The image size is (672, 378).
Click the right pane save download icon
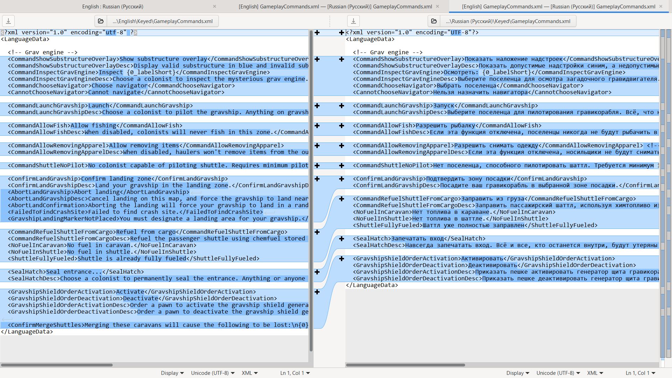click(353, 21)
